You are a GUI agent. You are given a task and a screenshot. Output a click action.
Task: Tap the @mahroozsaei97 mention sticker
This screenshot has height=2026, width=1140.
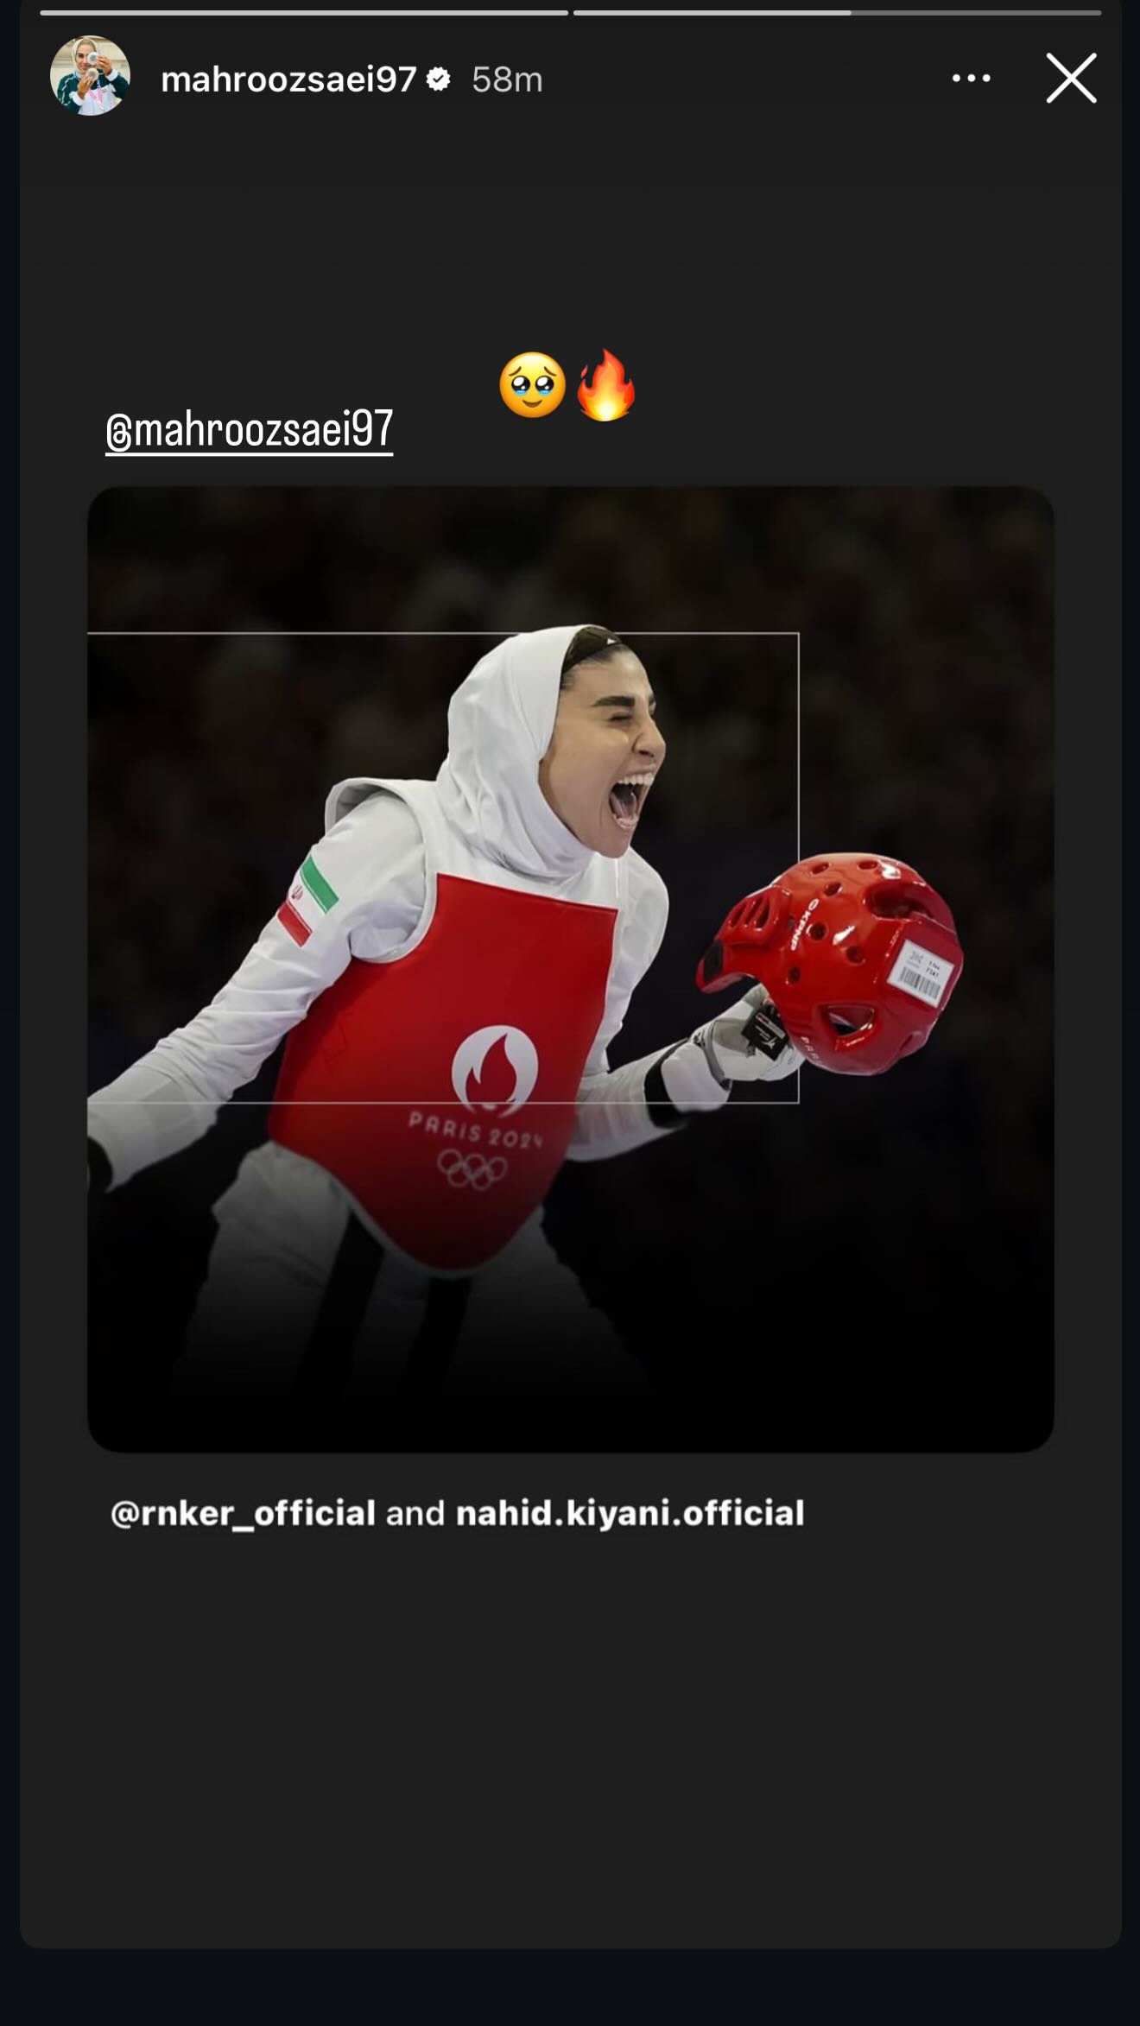(250, 430)
